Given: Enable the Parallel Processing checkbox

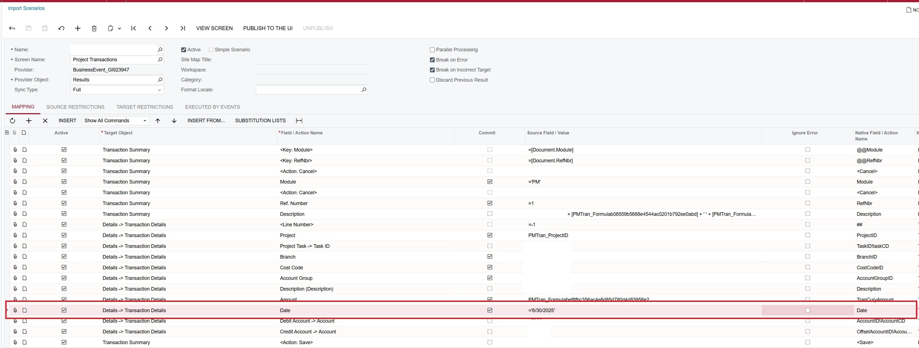Looking at the screenshot, I should tap(432, 50).
